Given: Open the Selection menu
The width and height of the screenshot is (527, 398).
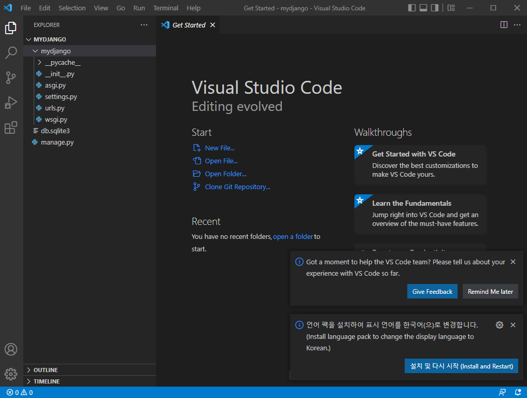Looking at the screenshot, I should coord(72,8).
